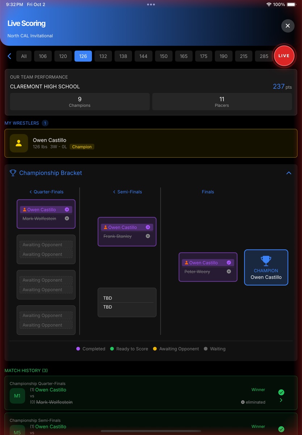Select the 190 weight tab

[223, 56]
